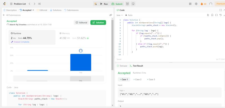The width and height of the screenshot is (225, 108).
Task: Open the Java language dropdown
Action: pyautogui.click(x=120, y=15)
